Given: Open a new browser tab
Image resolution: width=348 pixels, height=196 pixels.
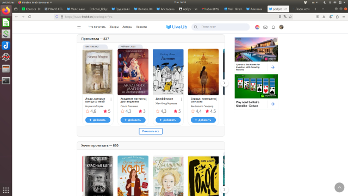Looking at the screenshot, I should point(315,9).
